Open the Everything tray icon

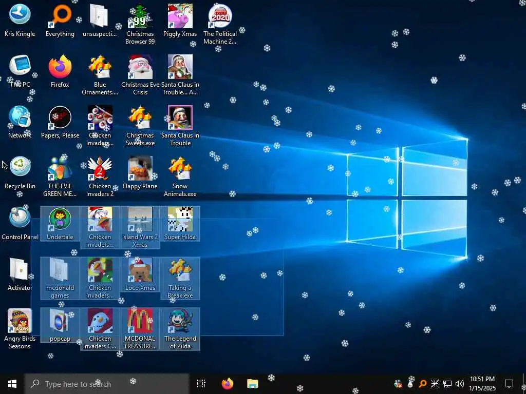coord(423,384)
